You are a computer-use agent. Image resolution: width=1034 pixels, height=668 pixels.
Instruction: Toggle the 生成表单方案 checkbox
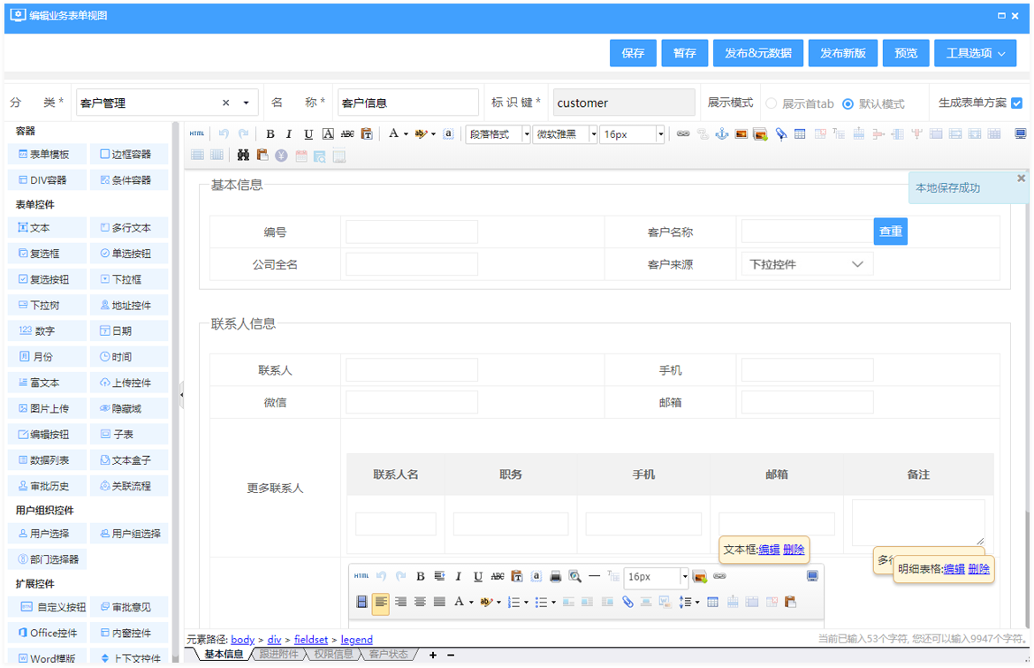pyautogui.click(x=1016, y=102)
